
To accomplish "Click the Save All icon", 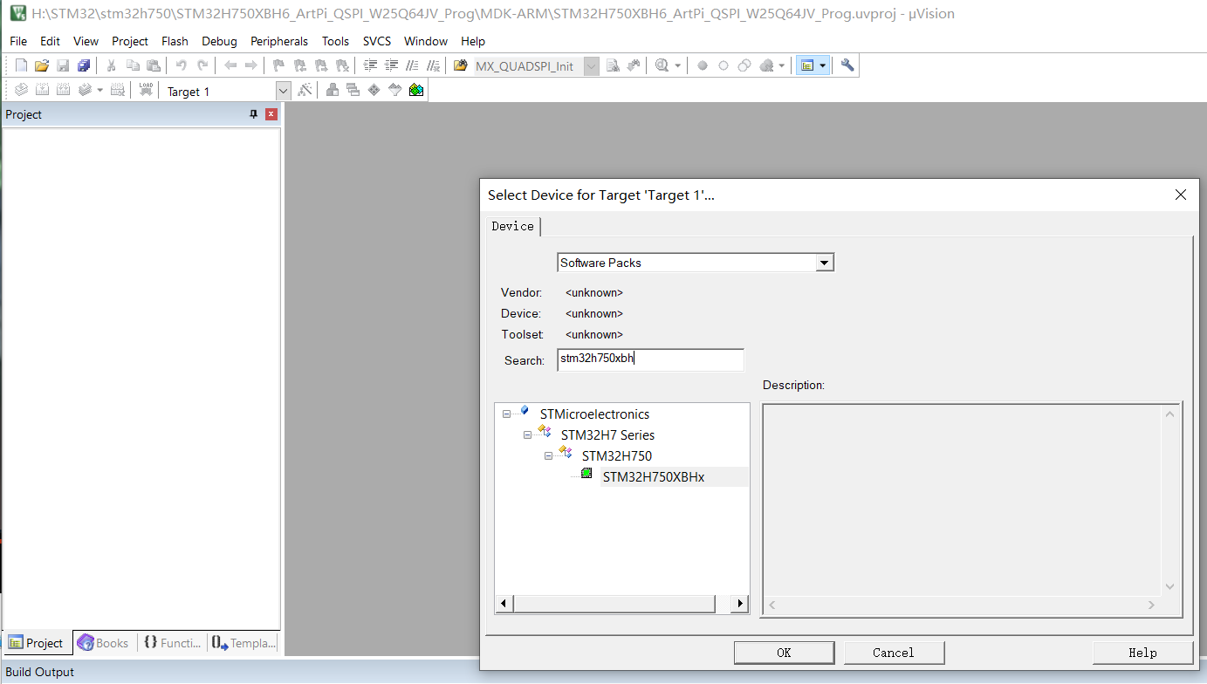I will coord(84,65).
